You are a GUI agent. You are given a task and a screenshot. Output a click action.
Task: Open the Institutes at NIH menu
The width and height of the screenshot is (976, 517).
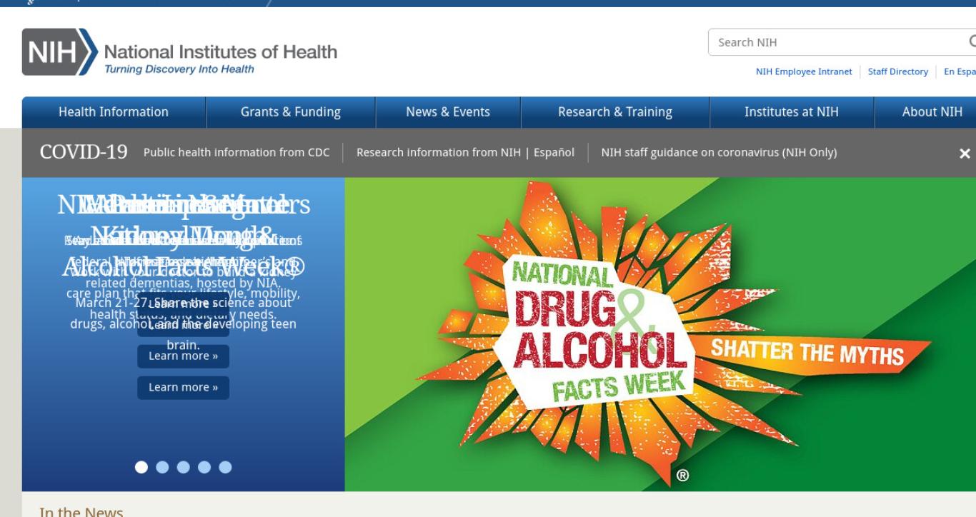click(x=792, y=112)
